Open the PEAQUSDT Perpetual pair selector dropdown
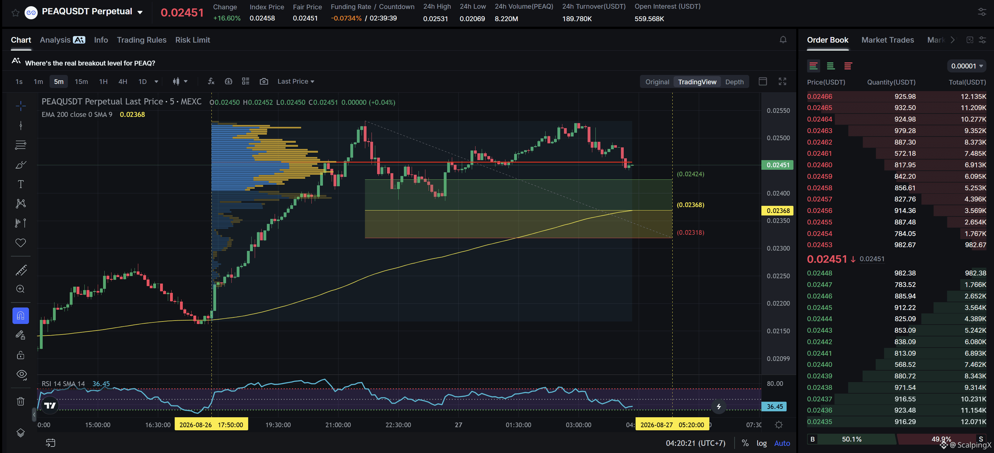 click(x=92, y=12)
